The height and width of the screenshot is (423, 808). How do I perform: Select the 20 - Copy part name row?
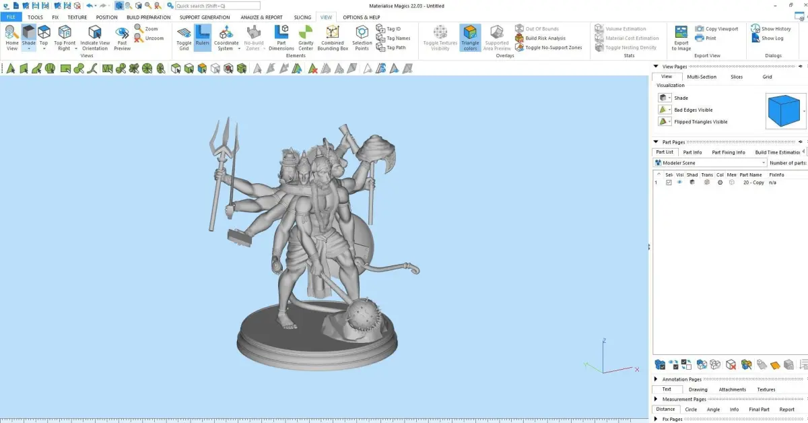(753, 183)
